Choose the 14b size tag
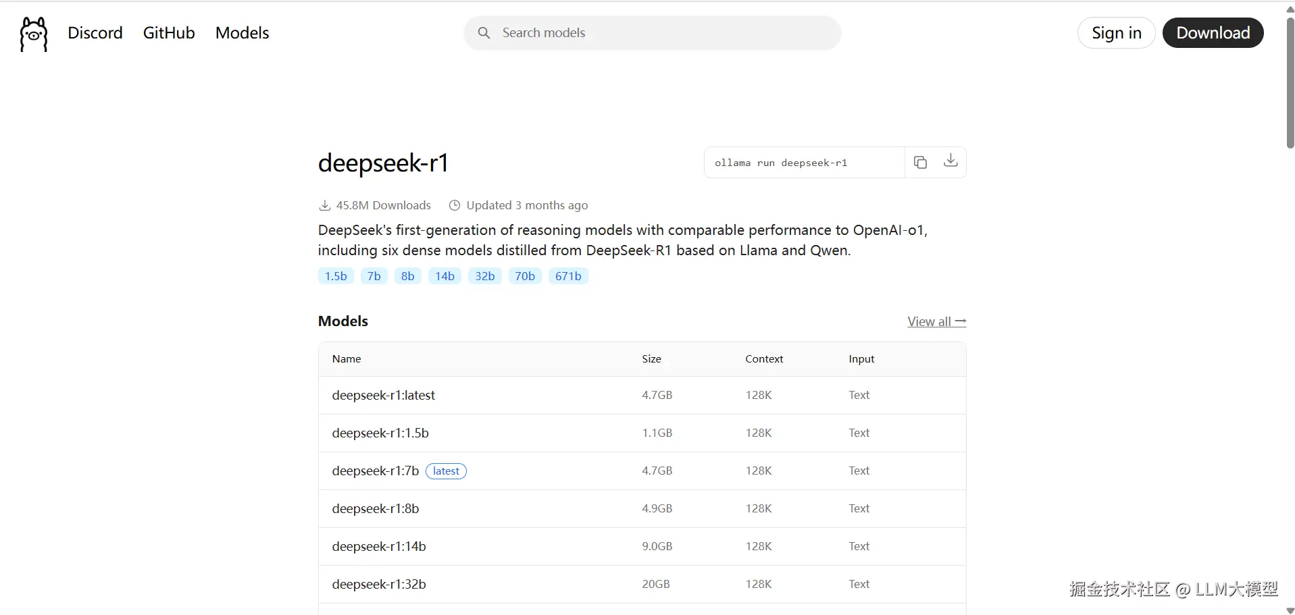The height and width of the screenshot is (615, 1295). [445, 276]
